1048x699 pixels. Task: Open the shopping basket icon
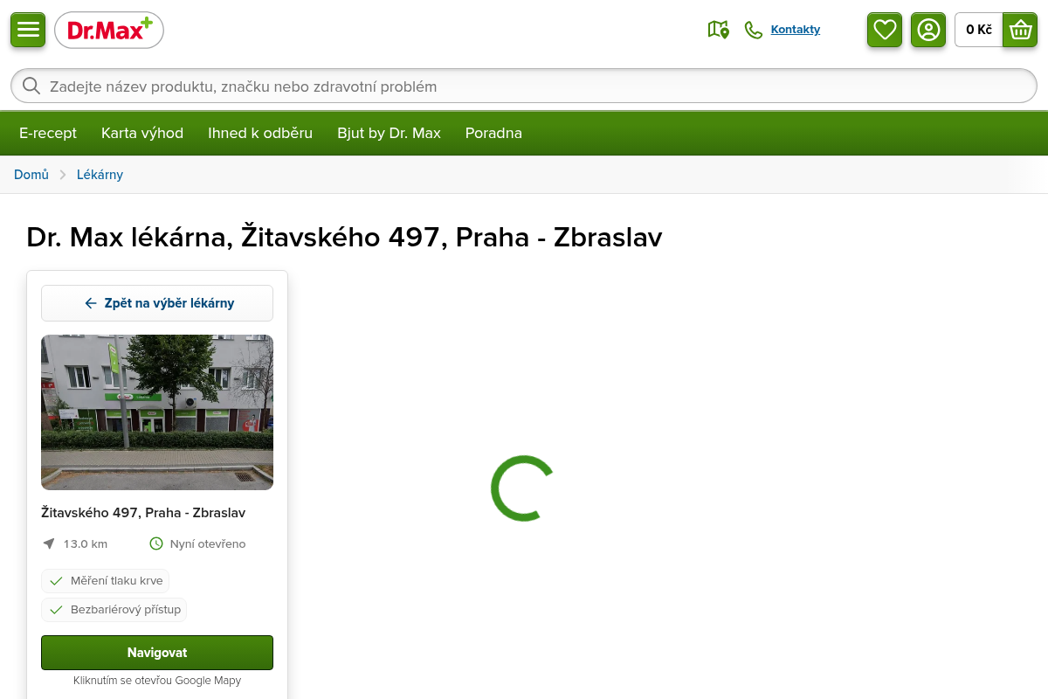tap(1020, 30)
